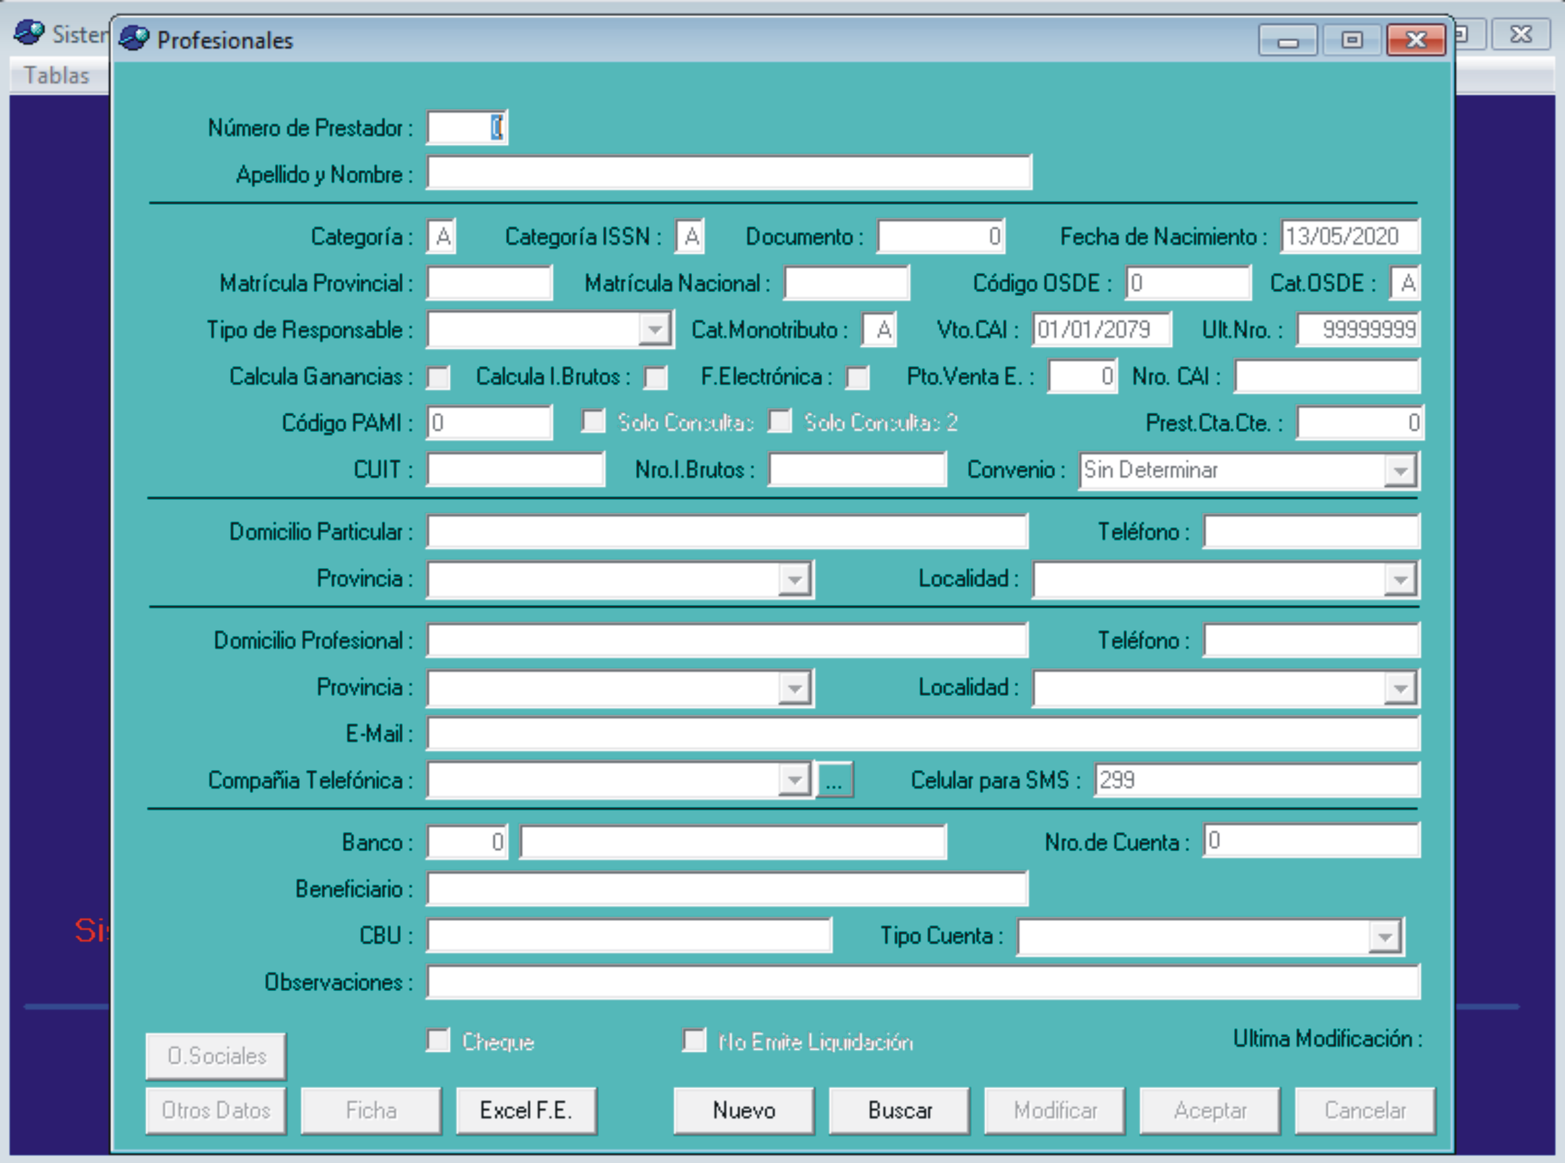Image resolution: width=1565 pixels, height=1163 pixels.
Task: Click the Nuevo button
Action: 744,1111
